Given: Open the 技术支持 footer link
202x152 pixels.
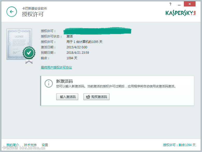Looking at the screenshot, I should 30,145.
